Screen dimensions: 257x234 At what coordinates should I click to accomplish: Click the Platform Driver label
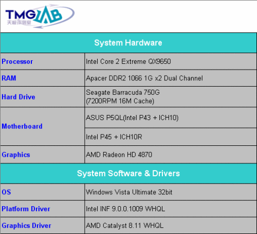coord(26,209)
